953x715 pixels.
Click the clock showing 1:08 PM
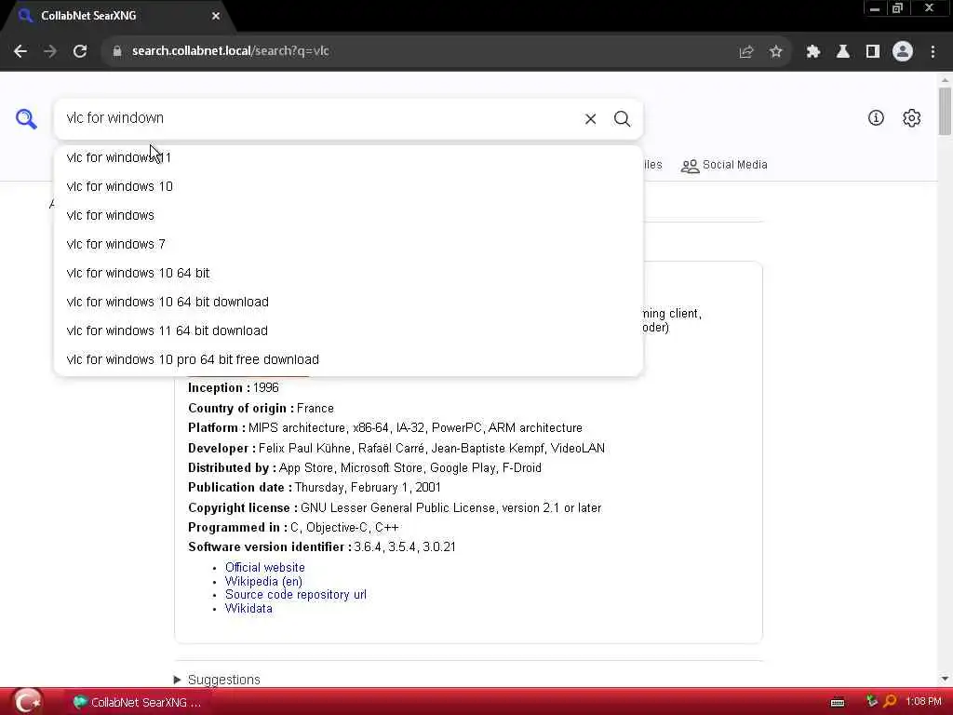coord(923,702)
